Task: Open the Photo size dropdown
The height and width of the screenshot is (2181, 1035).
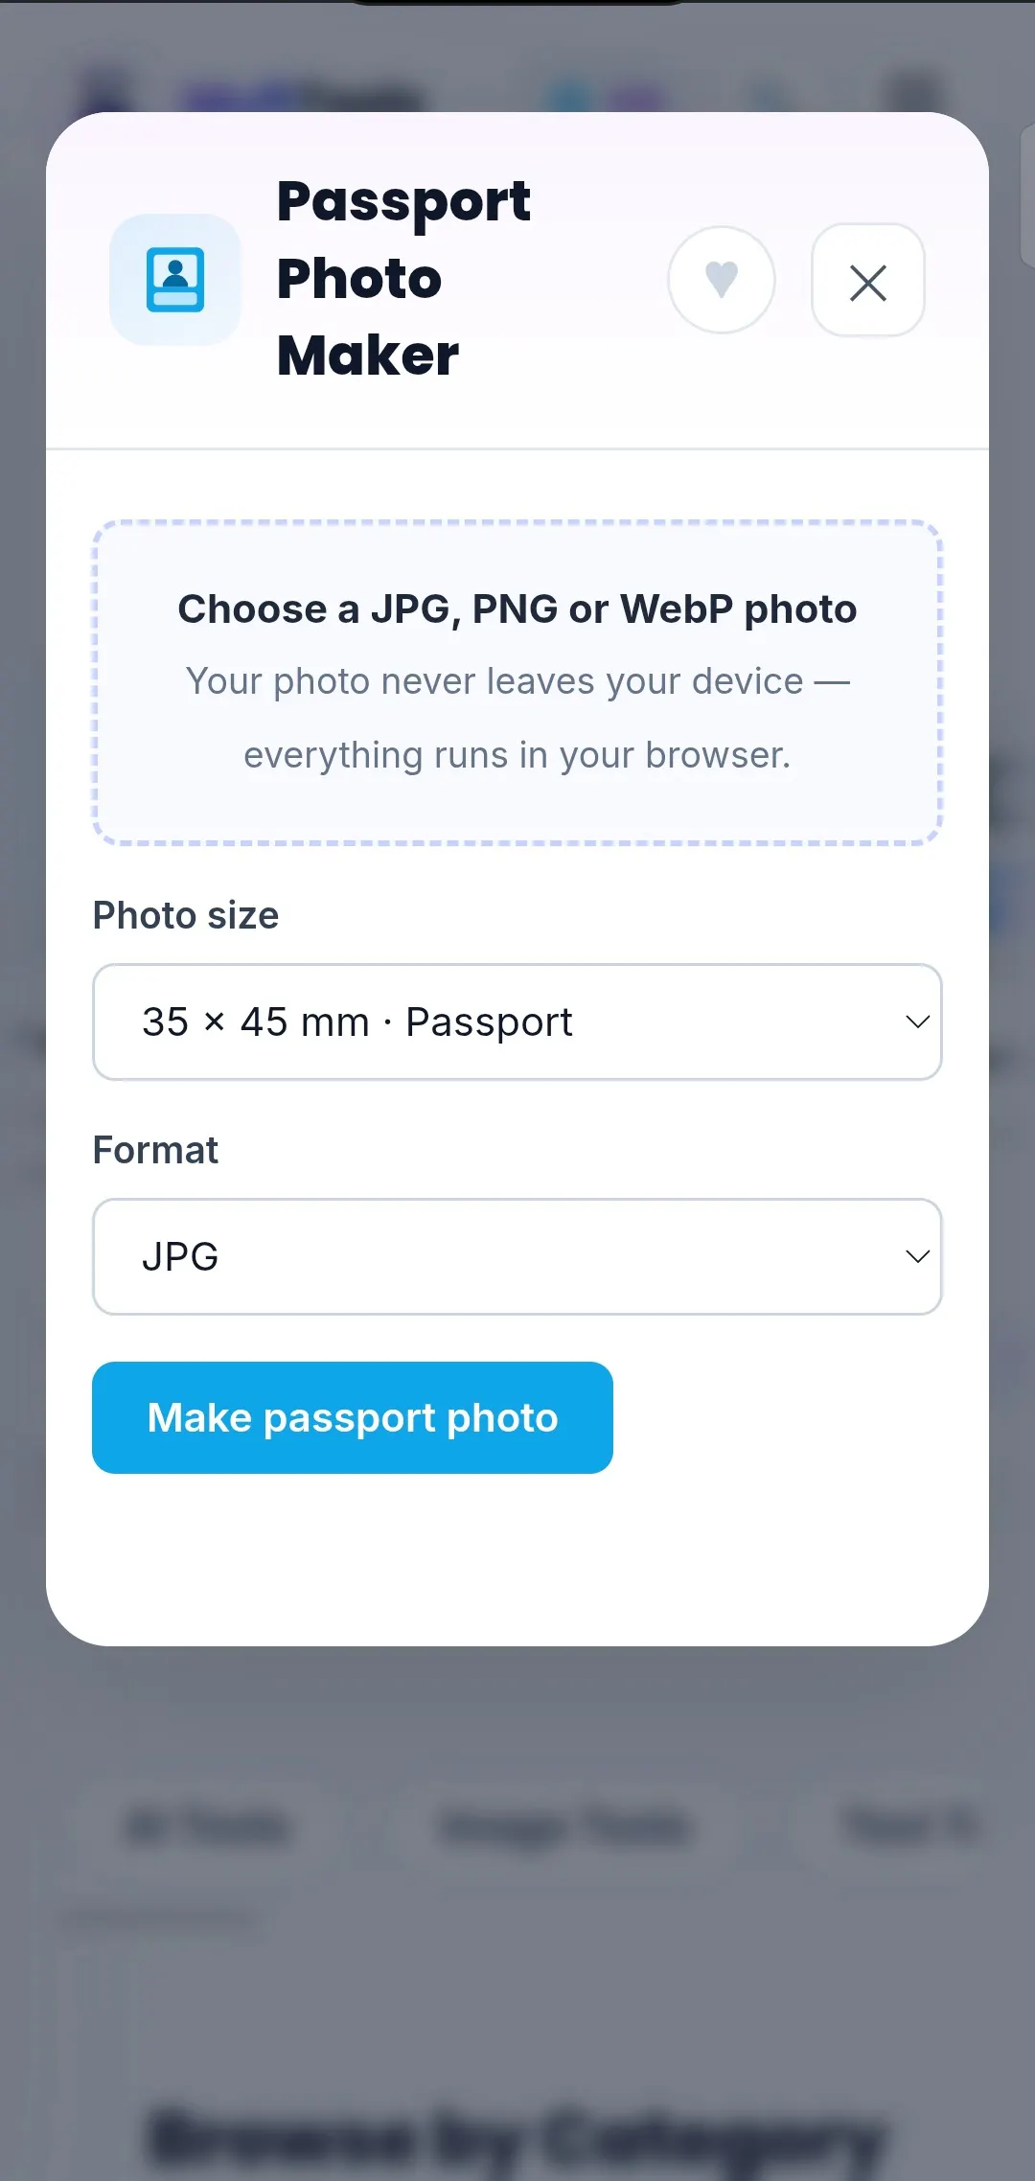Action: pyautogui.click(x=517, y=1022)
